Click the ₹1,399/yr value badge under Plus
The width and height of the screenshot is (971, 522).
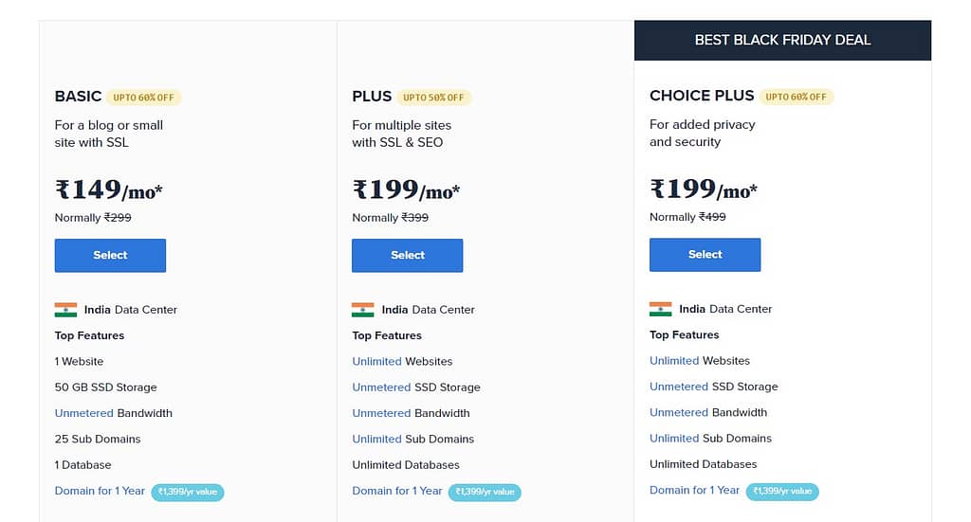point(485,493)
